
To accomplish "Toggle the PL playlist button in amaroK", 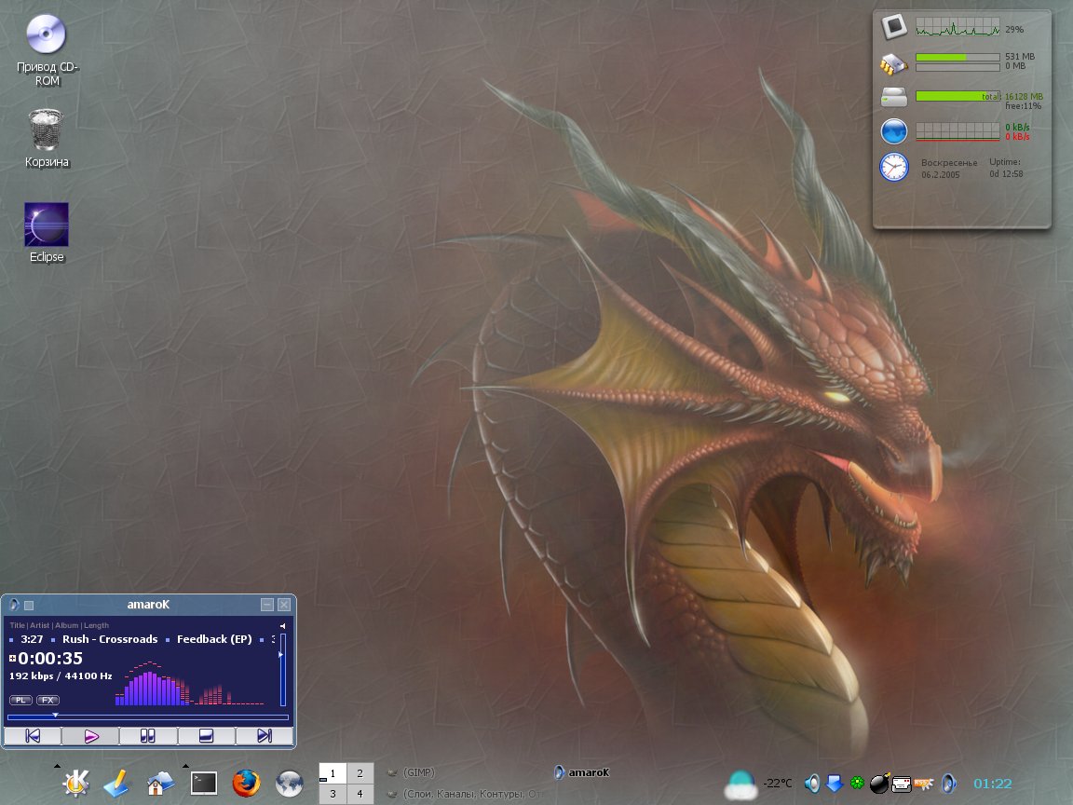I will pos(20,700).
